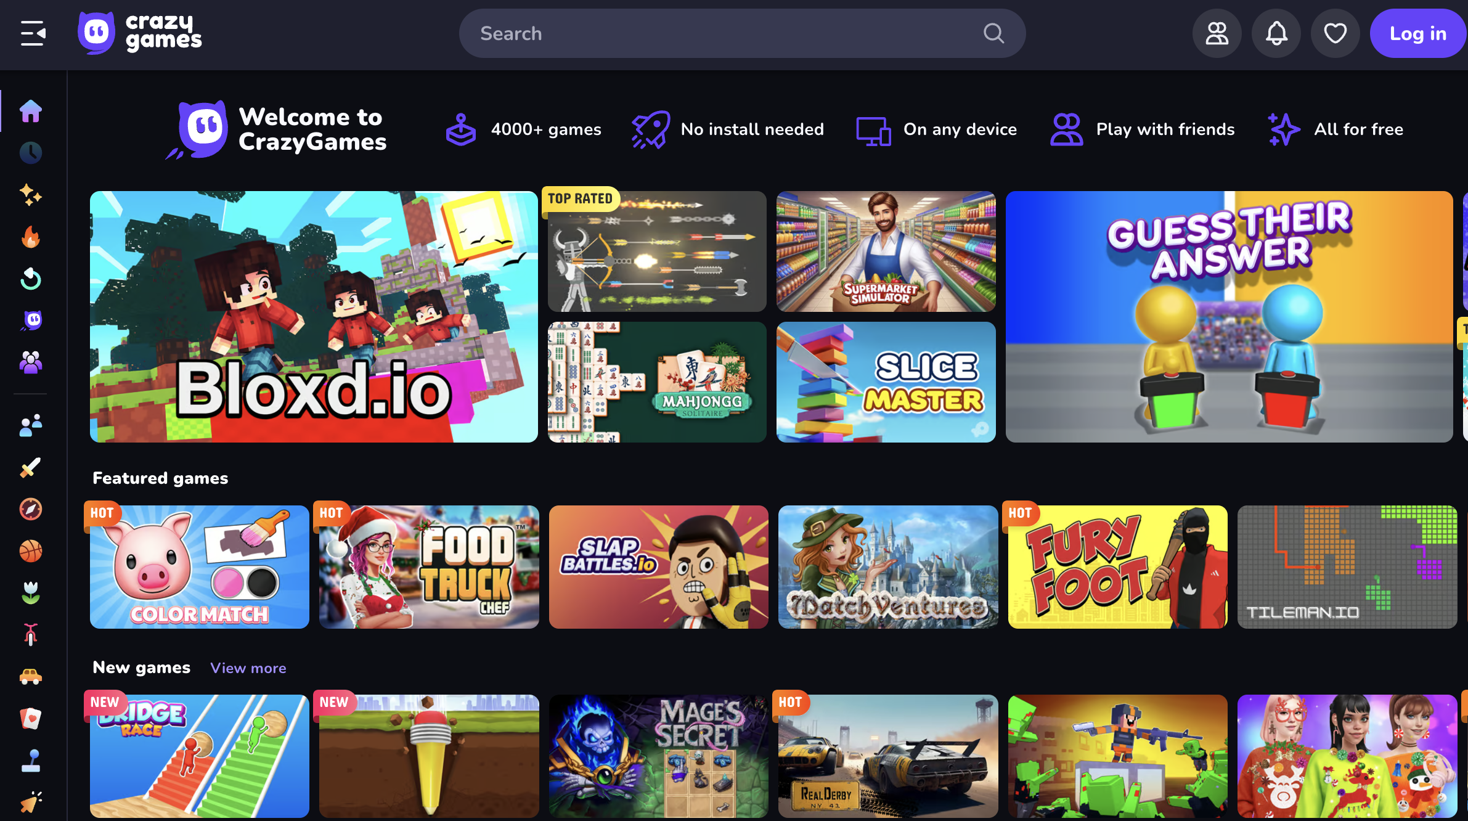Viewport: 1468px width, 821px height.
Task: Open Mahjongg Solitaire game
Action: coord(657,382)
